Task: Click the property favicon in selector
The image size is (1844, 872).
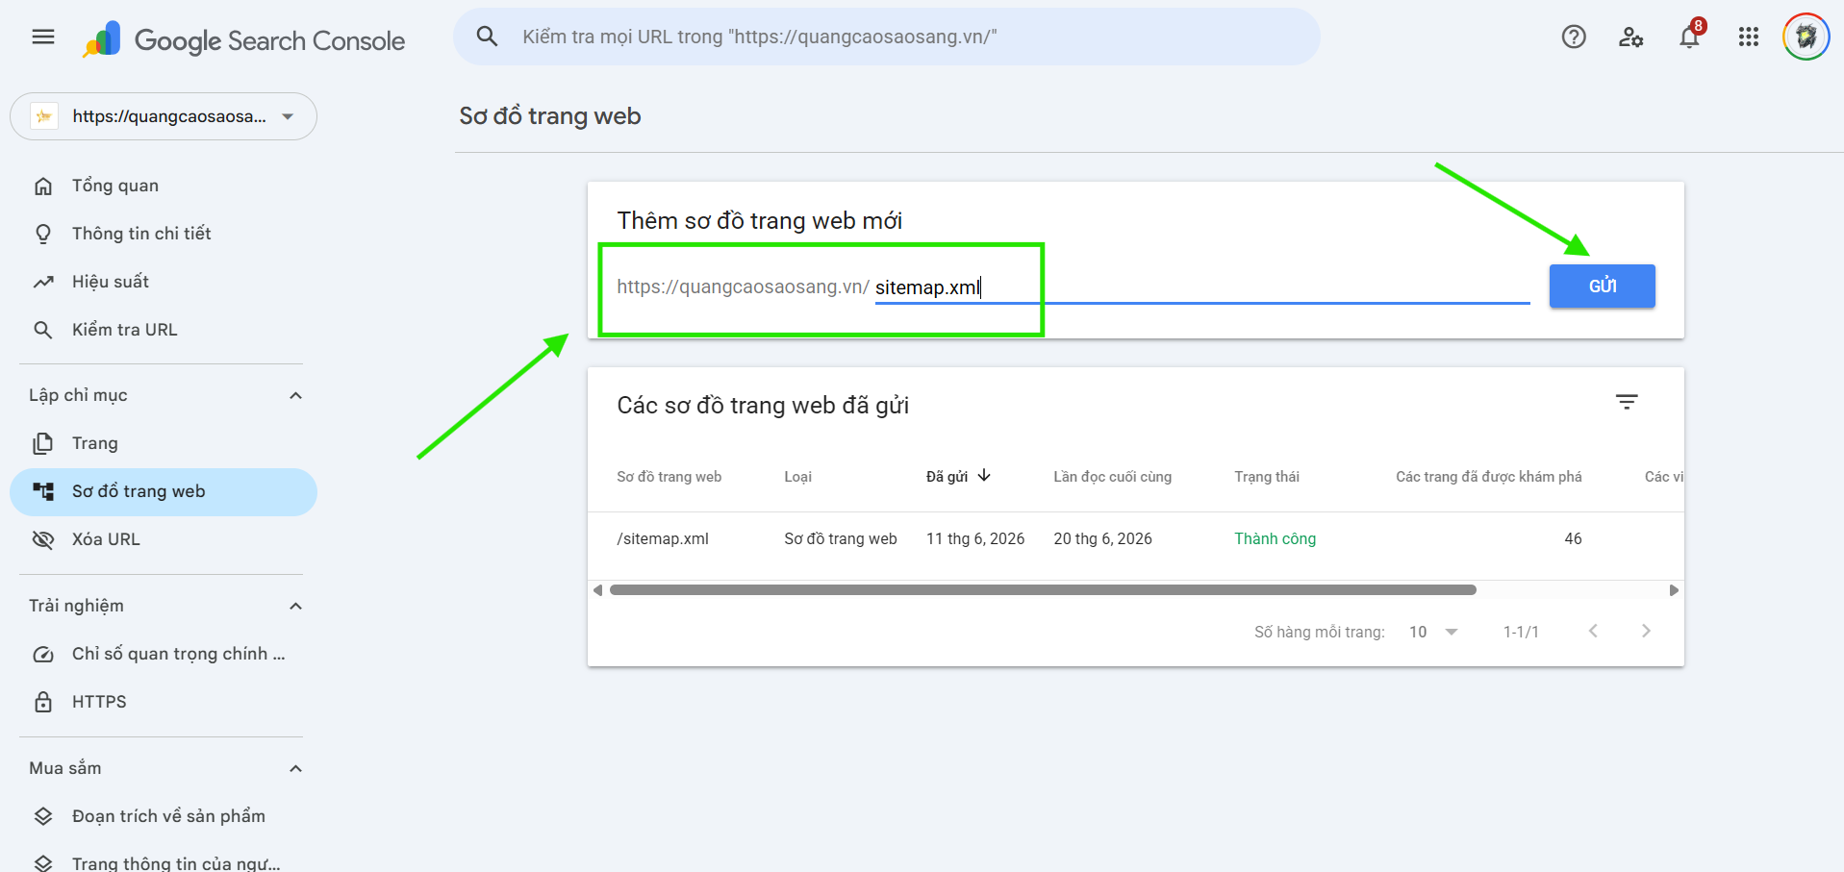Action: pyautogui.click(x=44, y=116)
